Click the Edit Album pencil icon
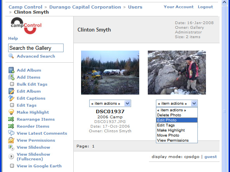Image resolution: width=230 pixels, height=172 pixels. click(x=11, y=91)
